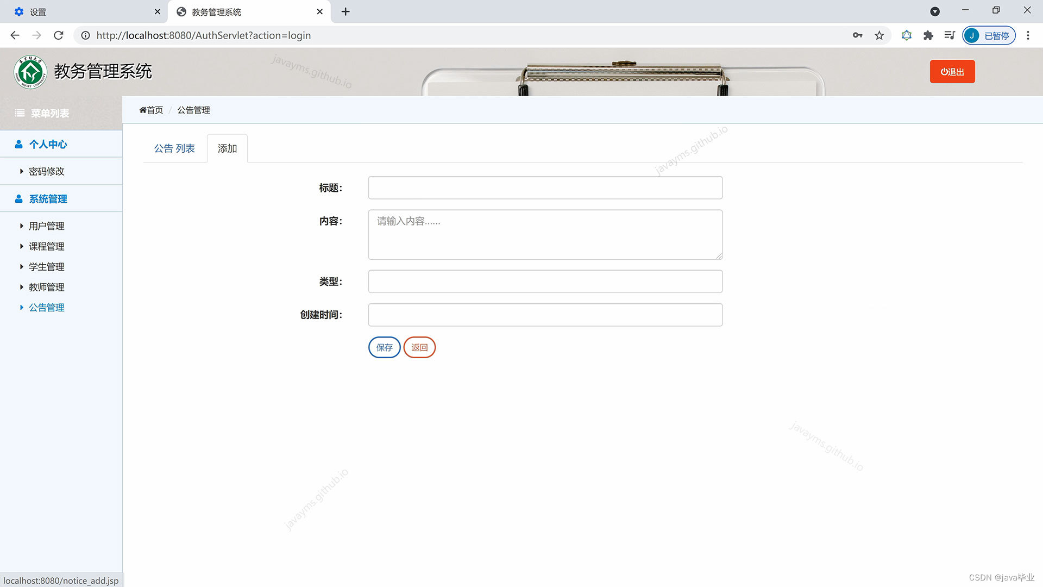1043x587 pixels.
Task: Bookmark page with star icon
Action: (879, 35)
